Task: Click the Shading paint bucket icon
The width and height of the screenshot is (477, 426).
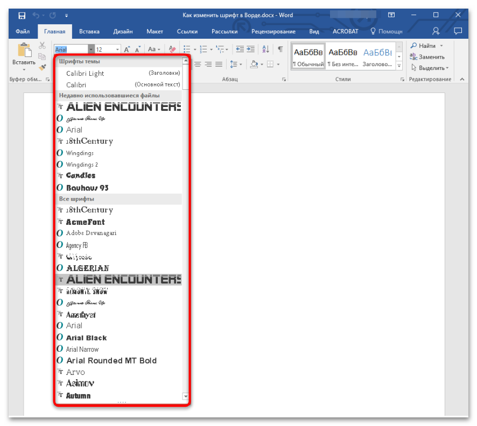Action: pyautogui.click(x=254, y=64)
